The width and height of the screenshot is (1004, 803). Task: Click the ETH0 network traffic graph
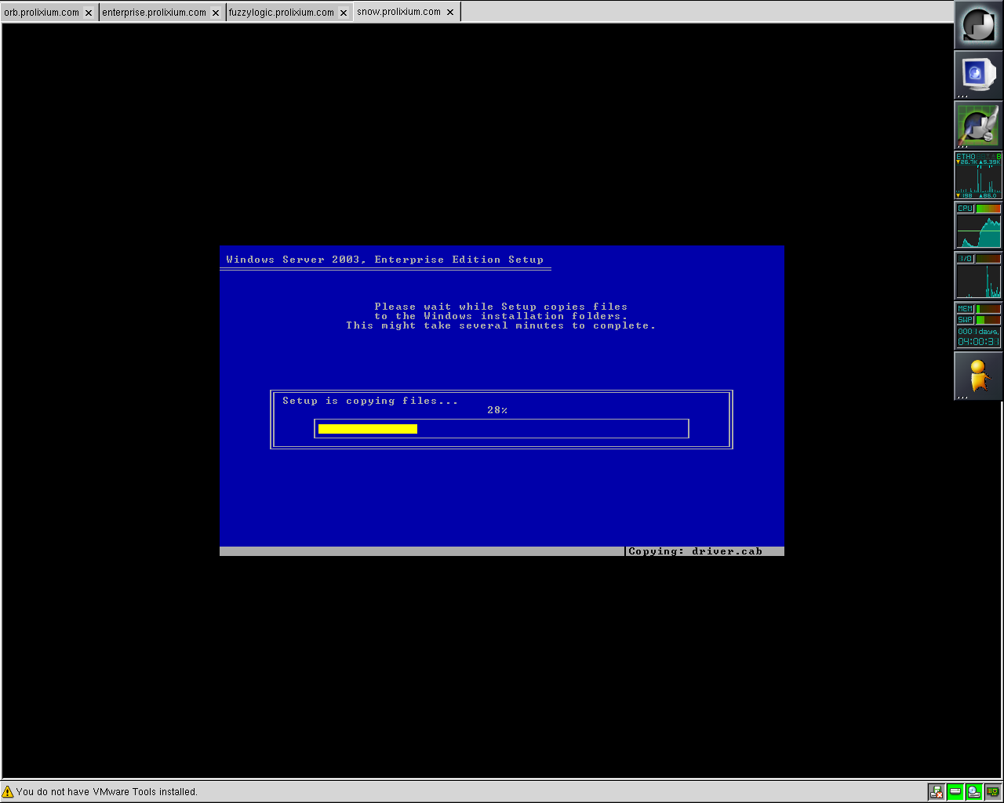pos(978,176)
